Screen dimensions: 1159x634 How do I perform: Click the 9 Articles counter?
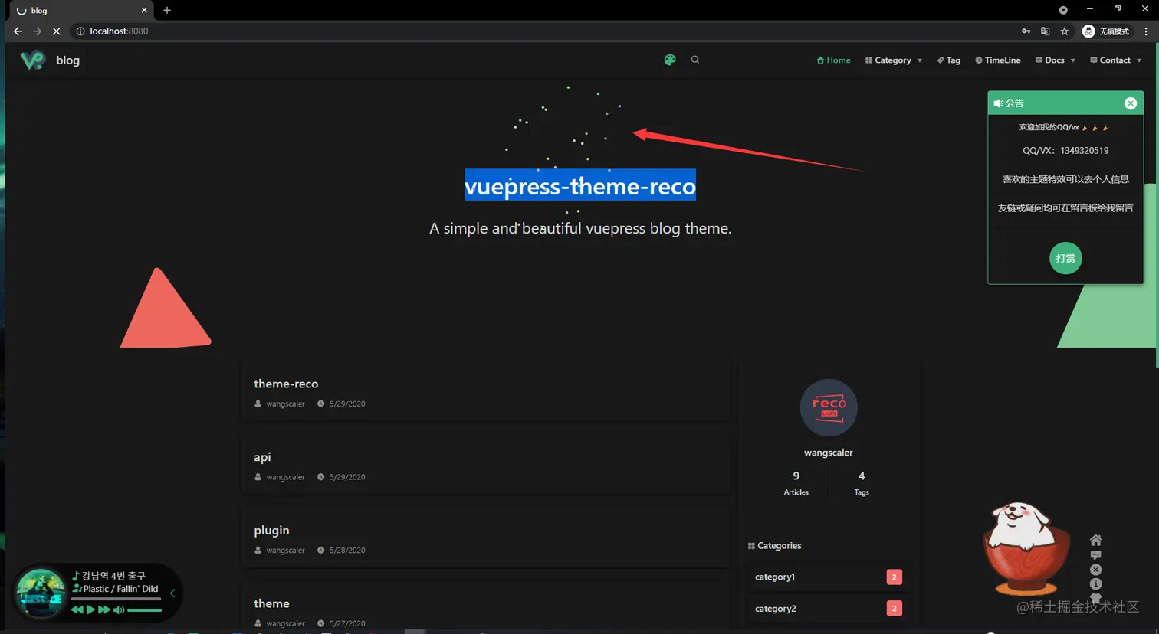[x=796, y=483]
